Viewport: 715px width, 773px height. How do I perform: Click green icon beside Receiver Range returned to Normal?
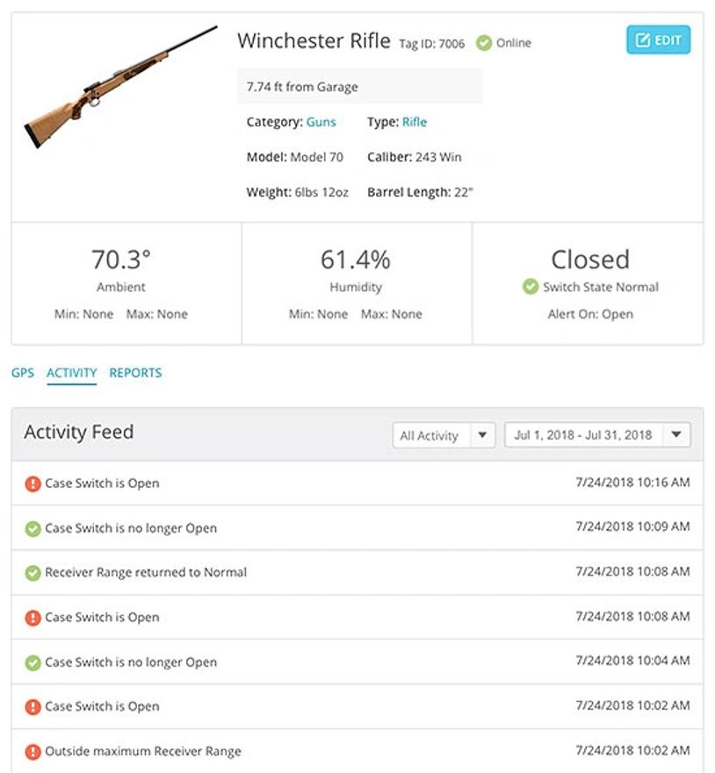[x=32, y=573]
